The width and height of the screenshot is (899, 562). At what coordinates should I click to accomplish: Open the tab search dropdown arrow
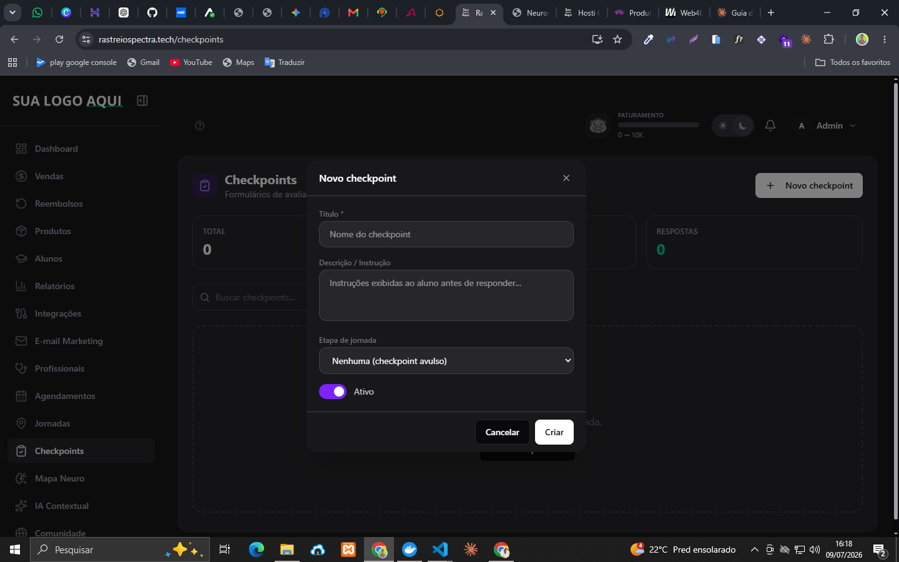[12, 12]
